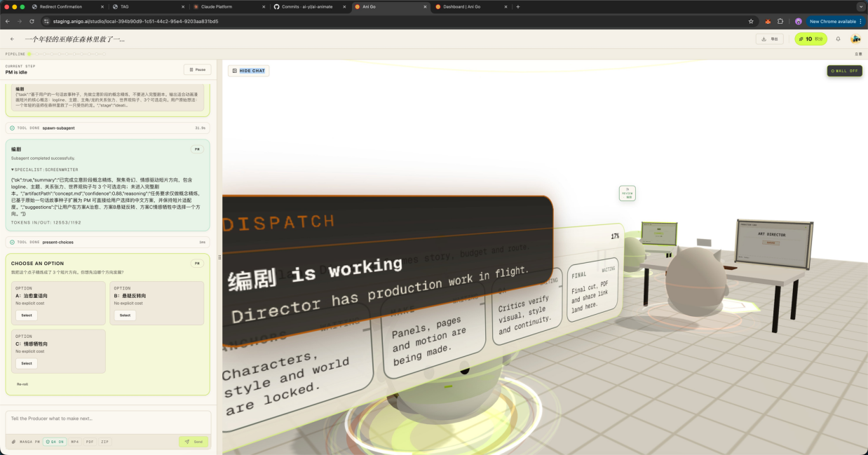
Task: Click the orange extension icon in the toolbar
Action: coord(768,21)
